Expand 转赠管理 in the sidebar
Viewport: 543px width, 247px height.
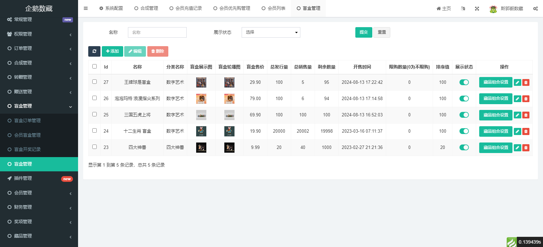coord(39,77)
